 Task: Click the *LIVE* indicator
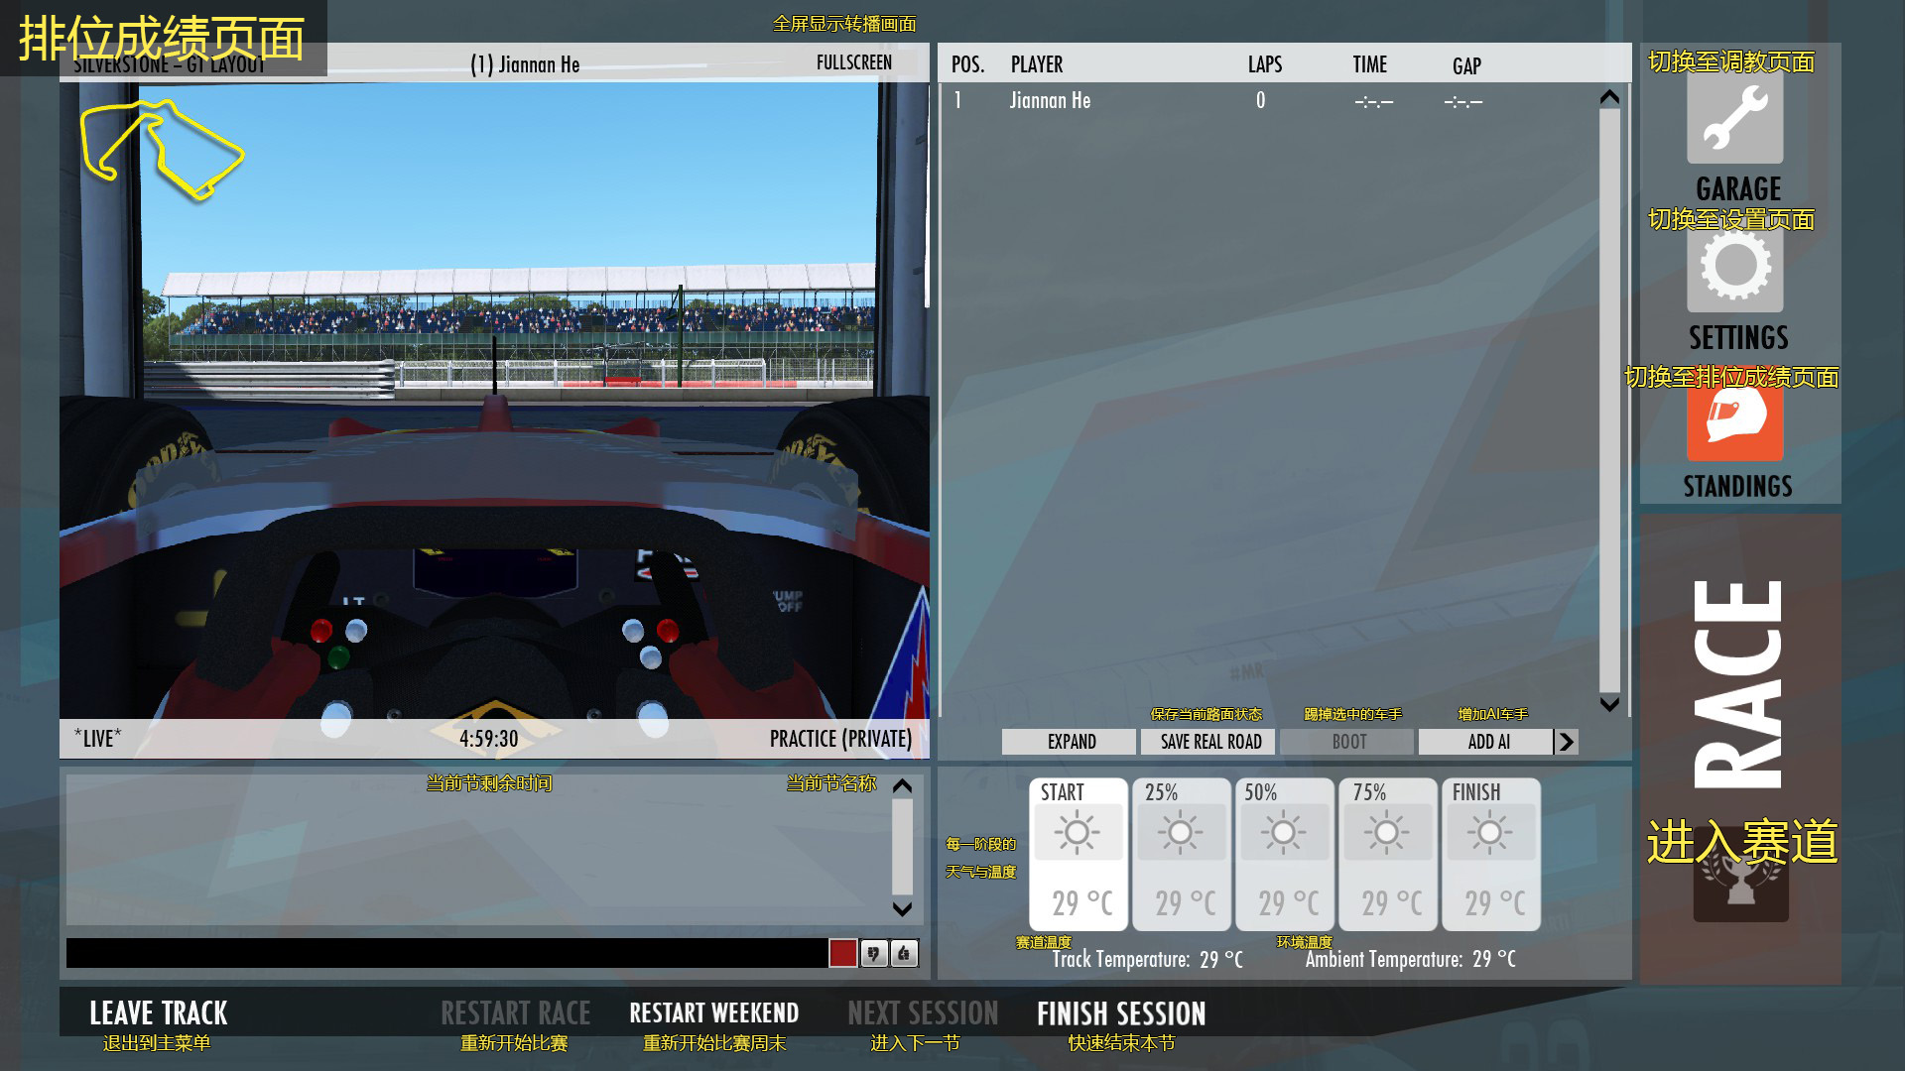(x=97, y=739)
